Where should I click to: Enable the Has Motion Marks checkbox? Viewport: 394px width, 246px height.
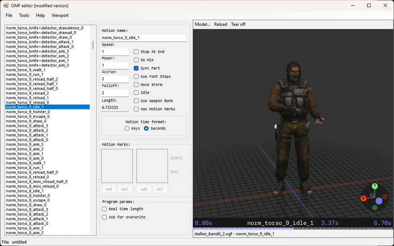click(x=136, y=109)
